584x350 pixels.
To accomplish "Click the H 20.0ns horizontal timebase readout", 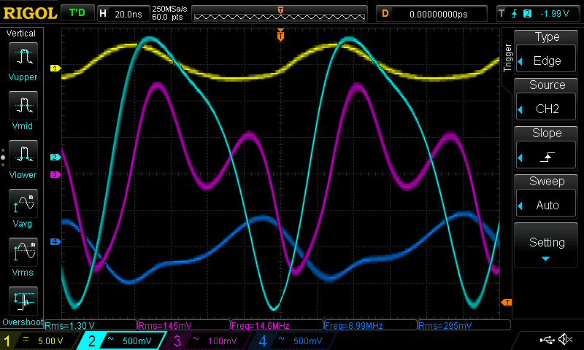I will point(123,14).
